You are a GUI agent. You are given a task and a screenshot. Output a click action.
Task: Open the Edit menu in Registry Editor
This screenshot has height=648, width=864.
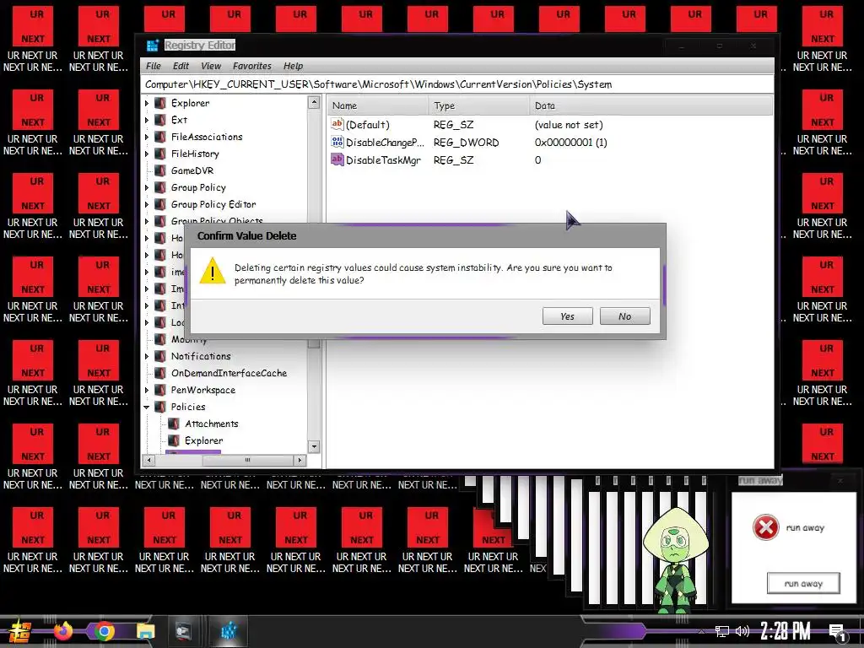coord(181,66)
